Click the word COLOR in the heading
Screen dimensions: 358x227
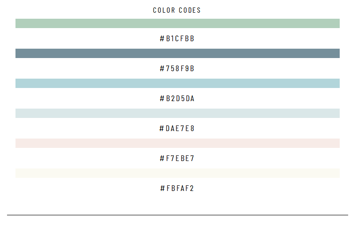click(164, 10)
